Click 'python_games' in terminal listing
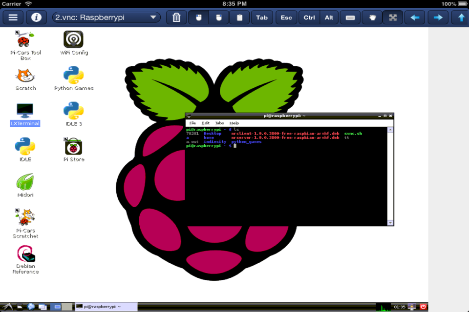The height and width of the screenshot is (312, 469). click(246, 142)
